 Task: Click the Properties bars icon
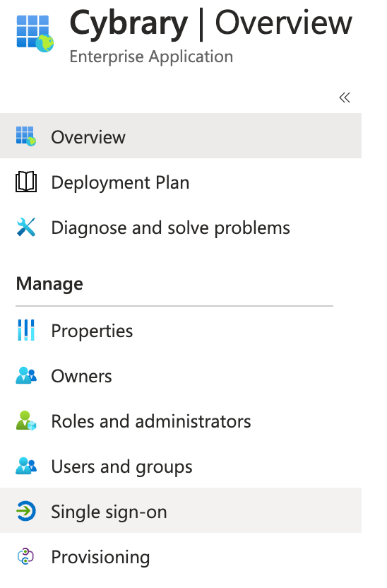coord(26,330)
